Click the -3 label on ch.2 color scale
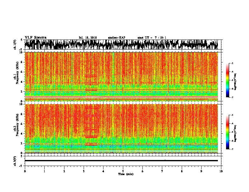249x192 pixels. click(x=232, y=115)
